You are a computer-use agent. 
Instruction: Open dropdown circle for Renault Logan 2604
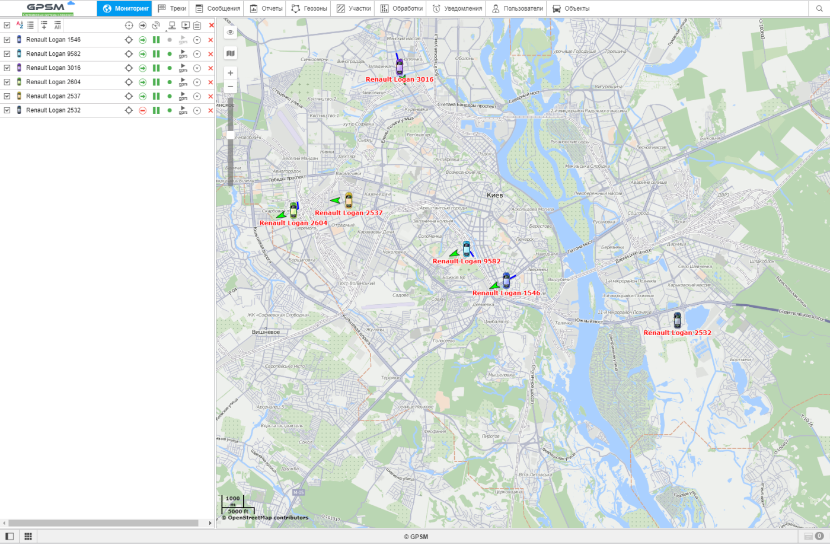(197, 82)
